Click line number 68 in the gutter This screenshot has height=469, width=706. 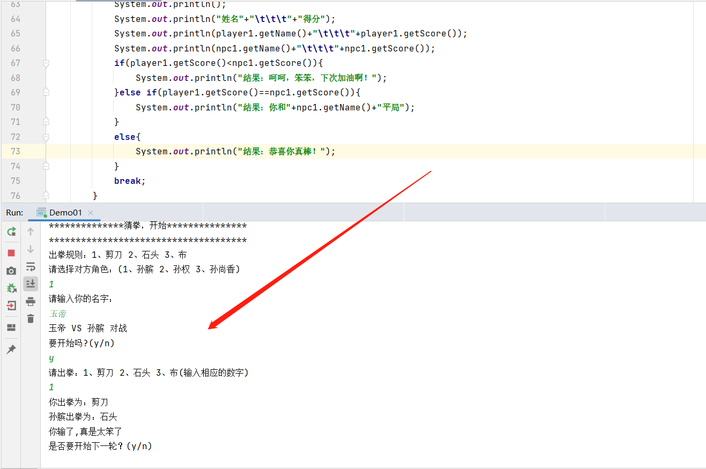point(16,78)
